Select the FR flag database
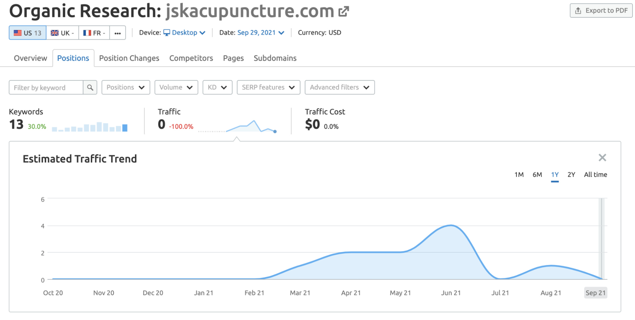This screenshot has width=635, height=320. pos(94,33)
